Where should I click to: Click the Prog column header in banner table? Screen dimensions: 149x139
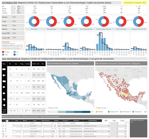[22, 64]
